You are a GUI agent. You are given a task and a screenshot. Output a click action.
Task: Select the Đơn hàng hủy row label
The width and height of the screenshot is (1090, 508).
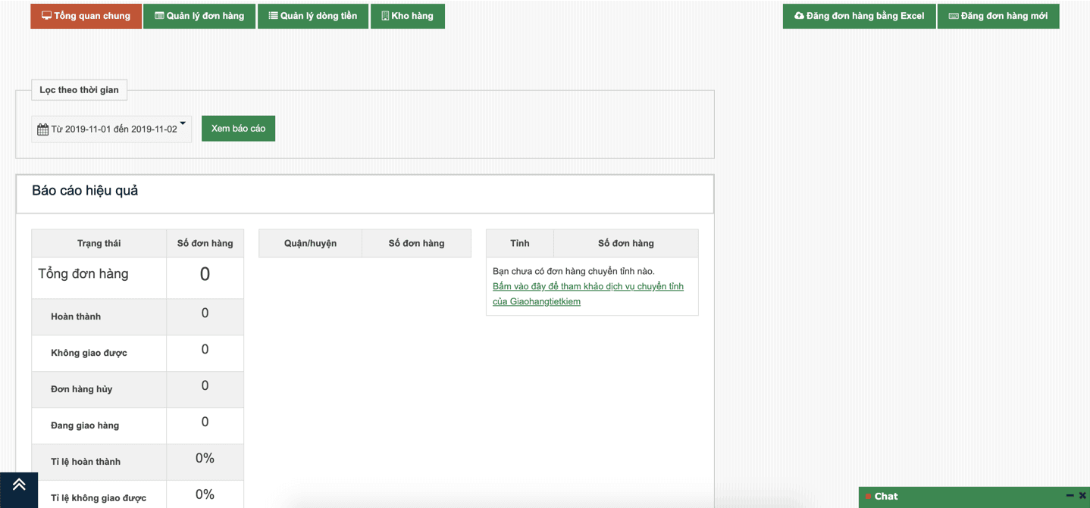pyautogui.click(x=81, y=389)
